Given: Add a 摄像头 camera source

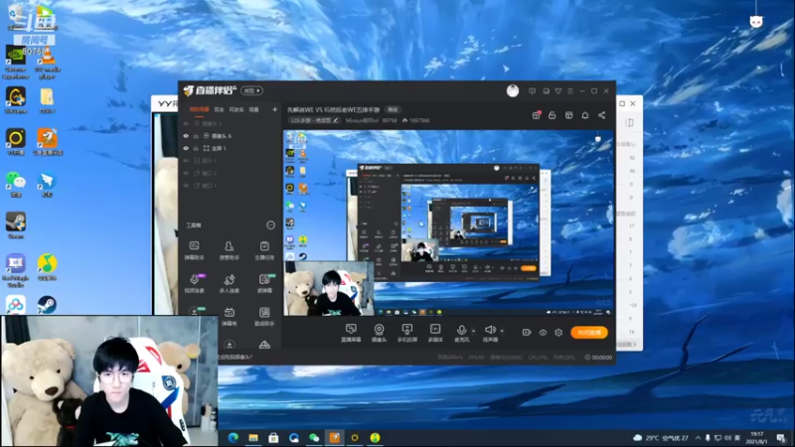Looking at the screenshot, I should click(x=379, y=333).
